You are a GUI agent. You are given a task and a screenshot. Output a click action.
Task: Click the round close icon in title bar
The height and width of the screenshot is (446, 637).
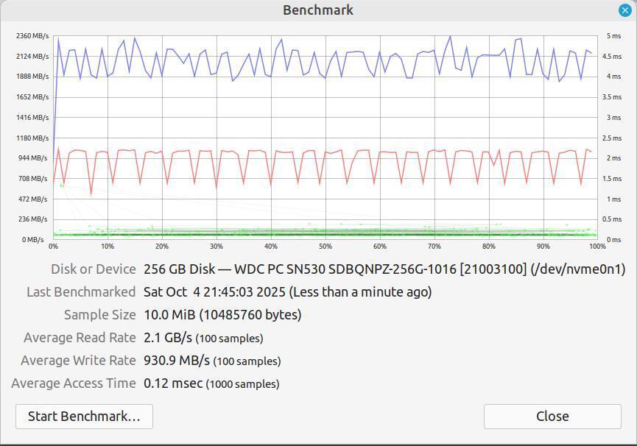point(624,10)
